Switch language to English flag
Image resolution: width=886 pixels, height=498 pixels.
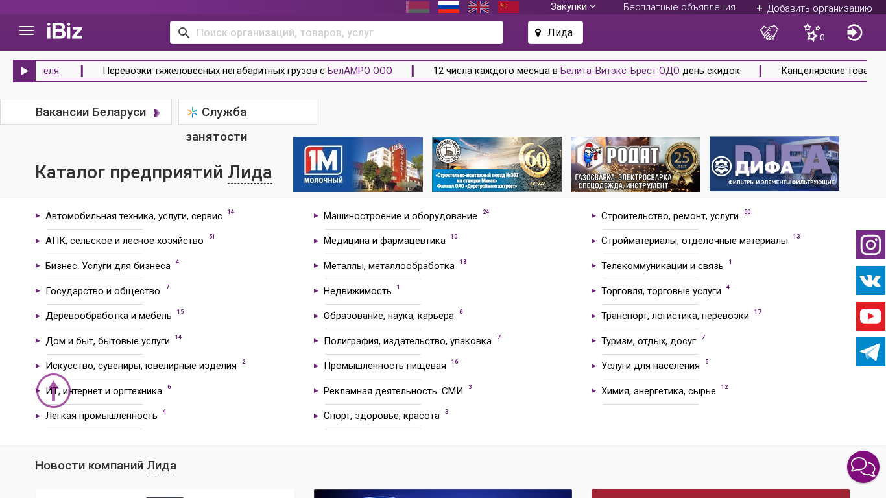(479, 7)
